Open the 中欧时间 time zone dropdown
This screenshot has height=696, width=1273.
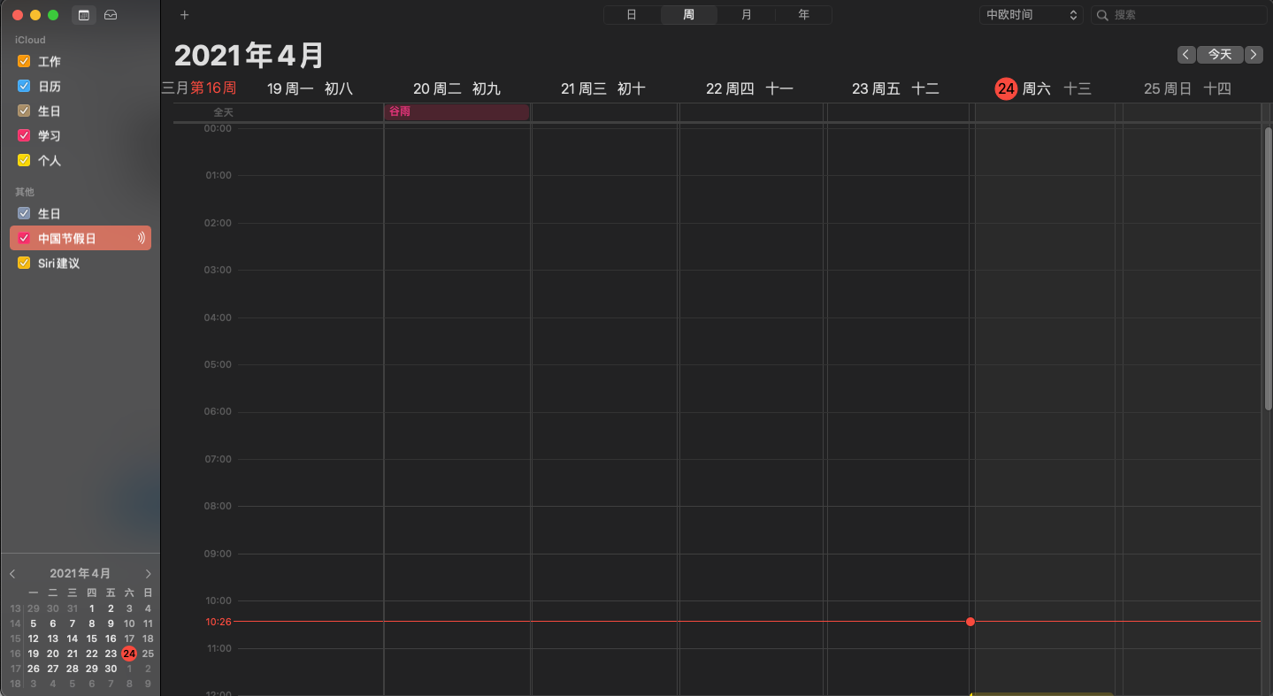pos(1031,15)
